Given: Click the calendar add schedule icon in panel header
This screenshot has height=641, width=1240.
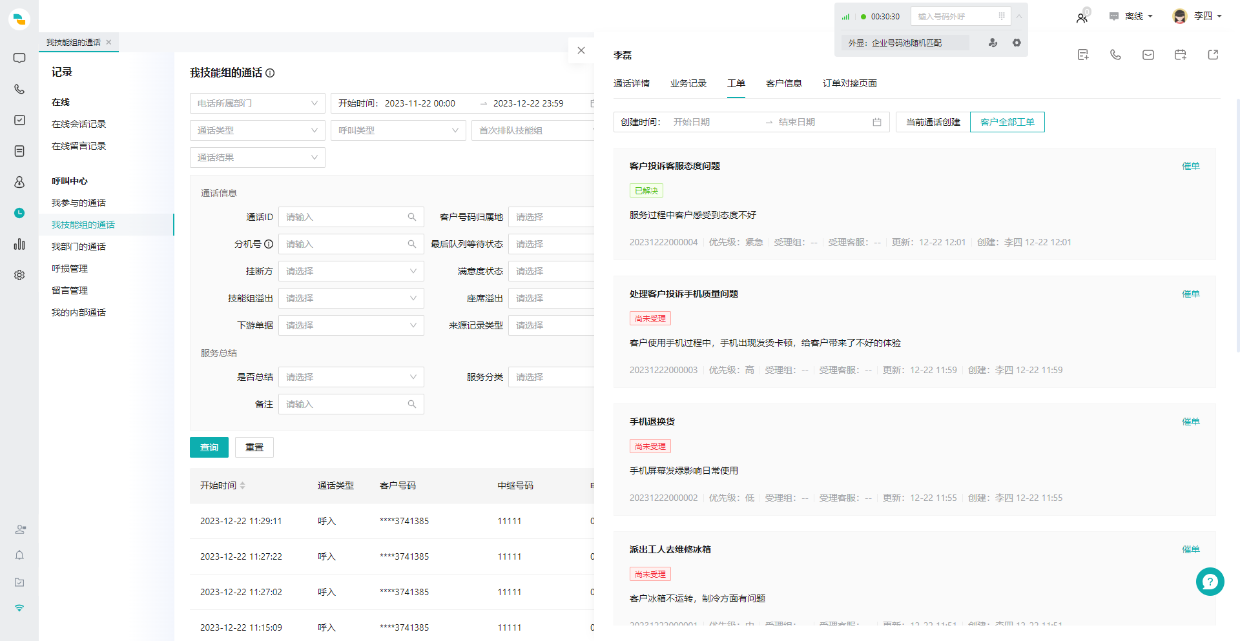Looking at the screenshot, I should click(x=1181, y=55).
